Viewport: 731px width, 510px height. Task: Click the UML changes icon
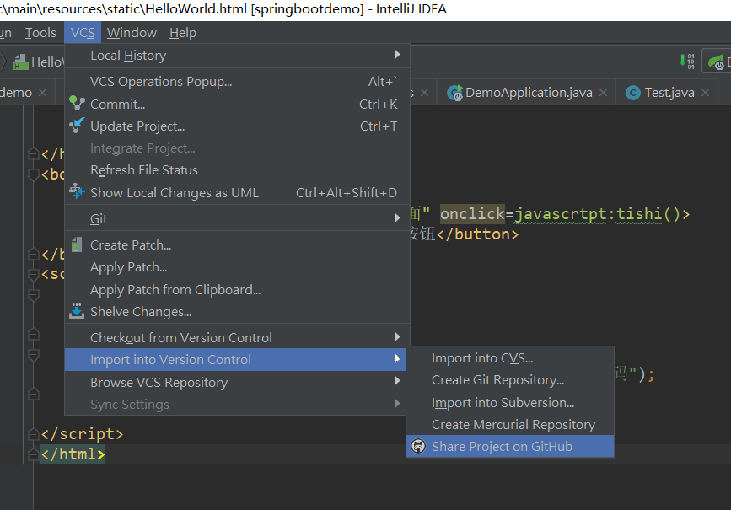pos(77,191)
